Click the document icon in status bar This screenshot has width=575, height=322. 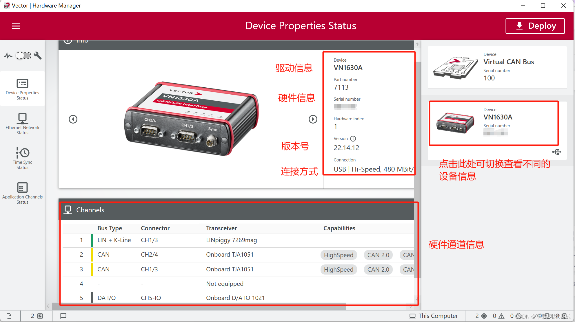point(9,316)
